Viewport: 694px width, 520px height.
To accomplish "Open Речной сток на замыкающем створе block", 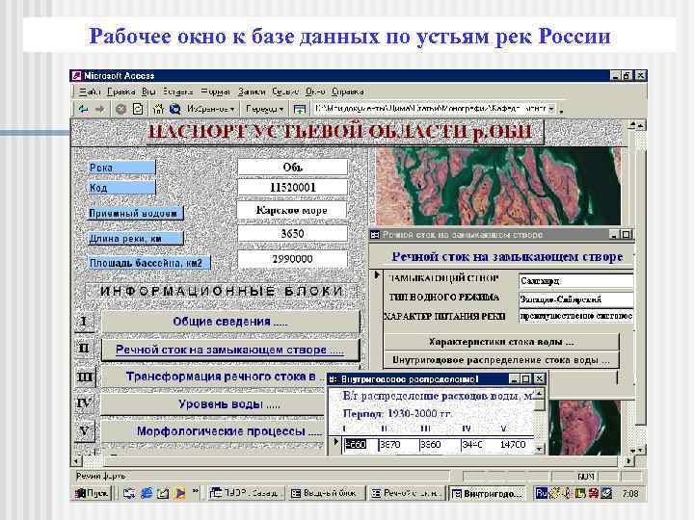I will click(x=230, y=350).
